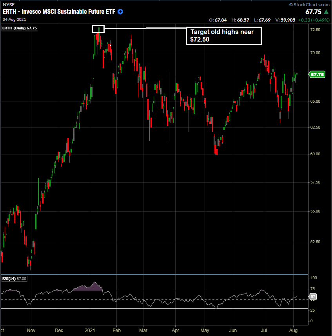The image size is (332, 336).
Task: Click the blue plus icon beside ETF title
Action: [120, 12]
